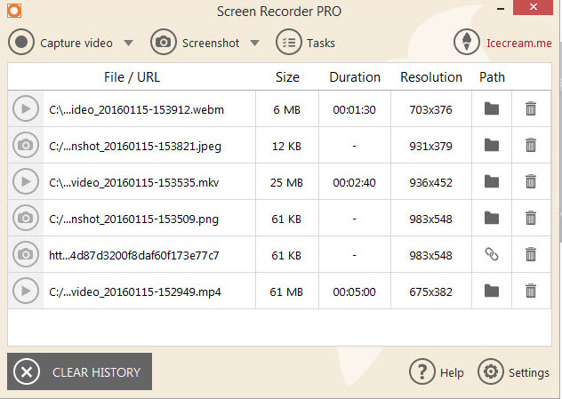Sort by the Size column header
The width and height of the screenshot is (562, 399).
tap(287, 77)
